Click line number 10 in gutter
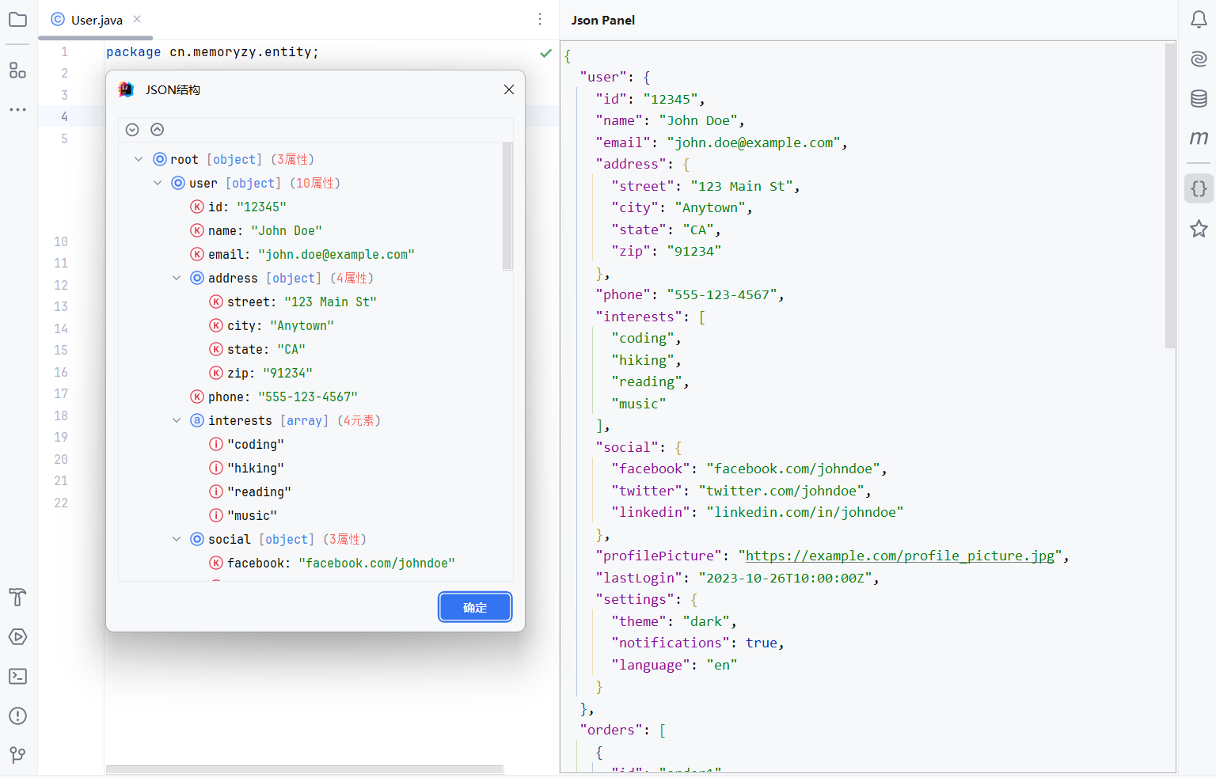Viewport: 1216px width, 778px height. (x=61, y=241)
